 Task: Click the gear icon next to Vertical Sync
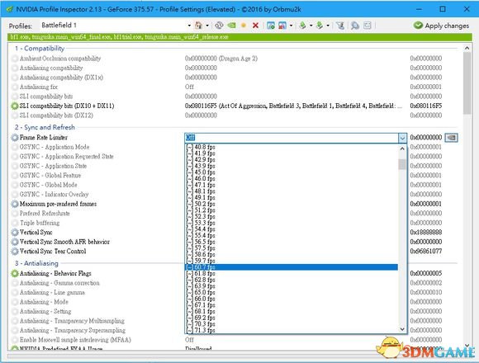15,233
